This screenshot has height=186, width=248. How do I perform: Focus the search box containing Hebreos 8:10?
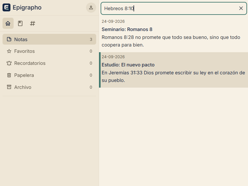click(x=174, y=8)
